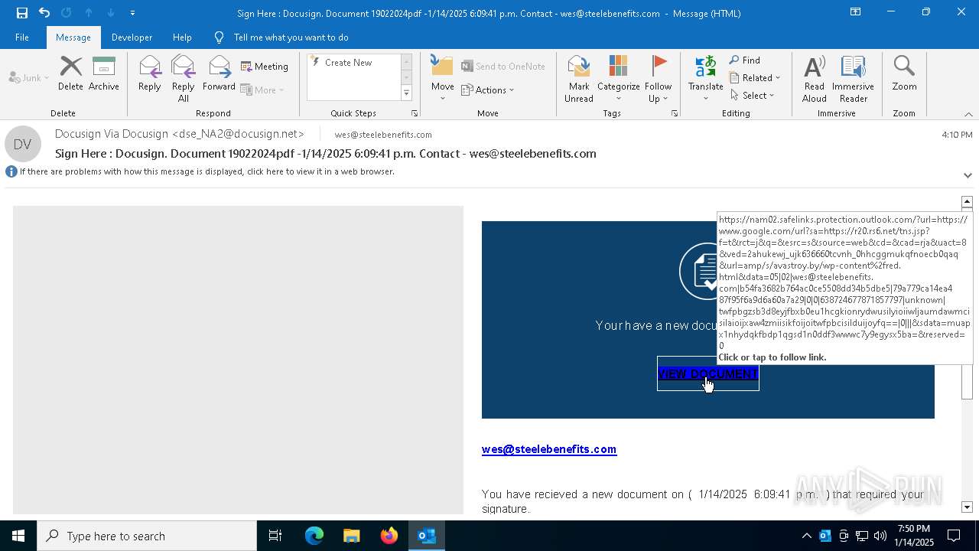Image resolution: width=979 pixels, height=551 pixels.
Task: Open File Explorer from taskbar
Action: (x=351, y=536)
